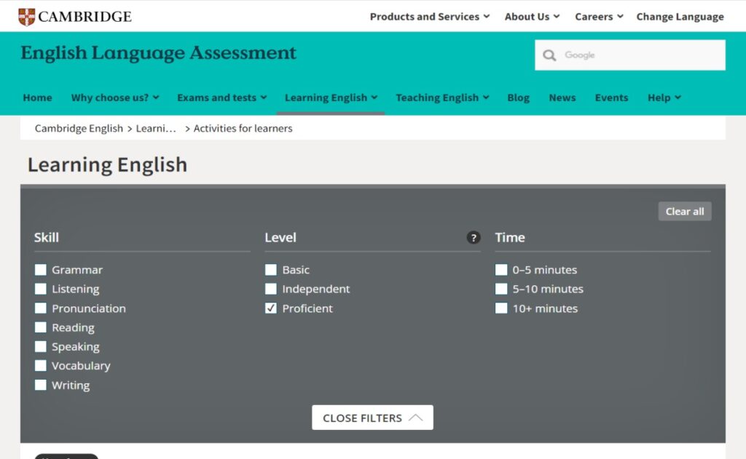746x459 pixels.
Task: Uncheck the Proficient level checkbox
Action: (271, 308)
